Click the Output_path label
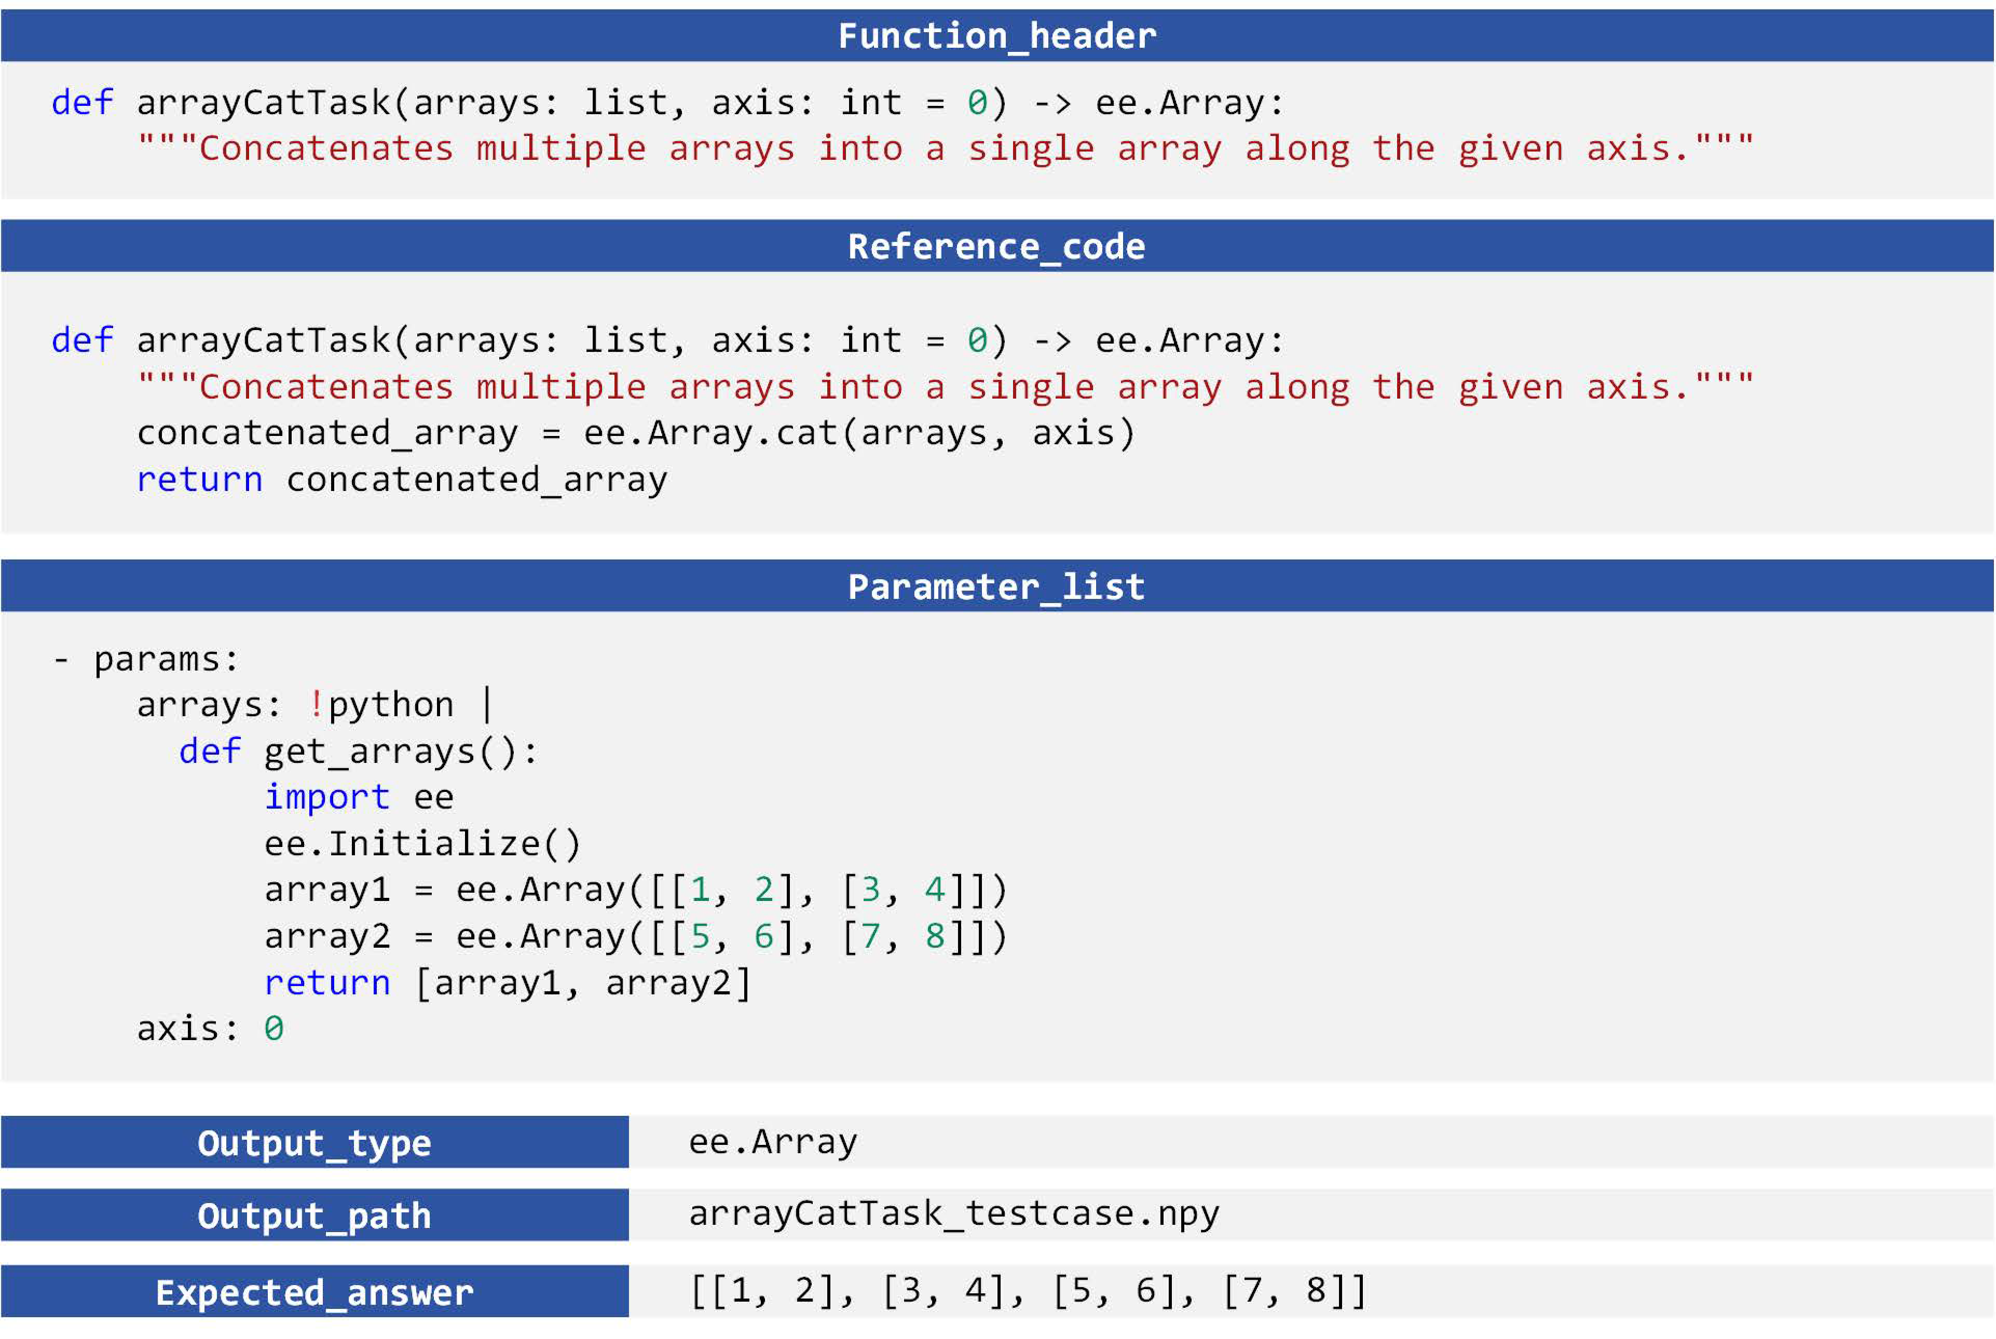1996x1339 pixels. pyautogui.click(x=314, y=1215)
